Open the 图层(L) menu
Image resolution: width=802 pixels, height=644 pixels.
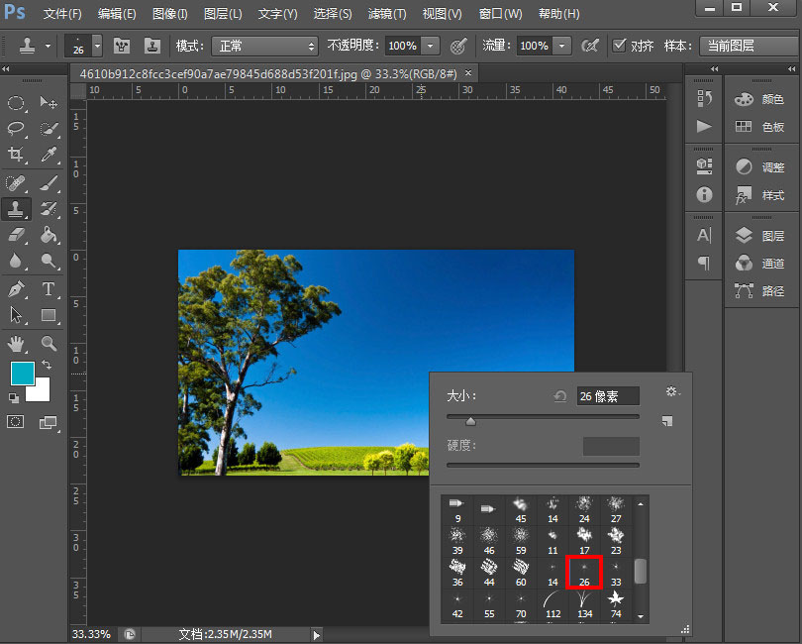coord(223,14)
